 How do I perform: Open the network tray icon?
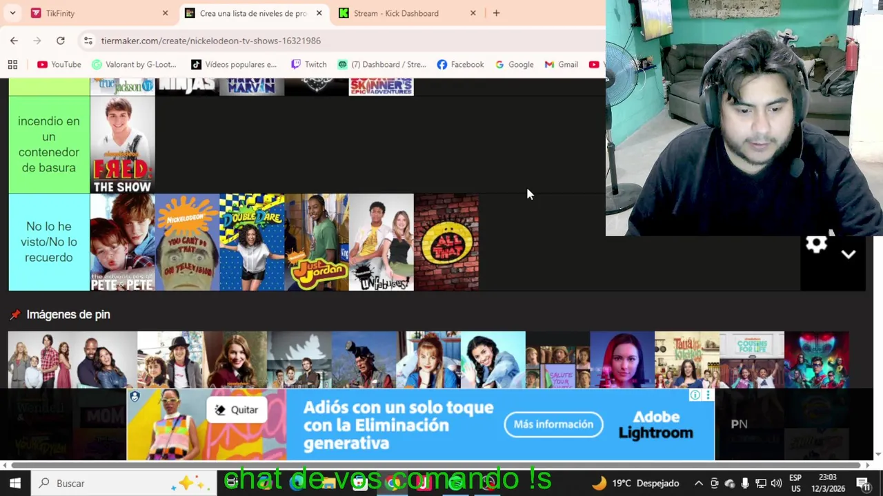point(761,484)
